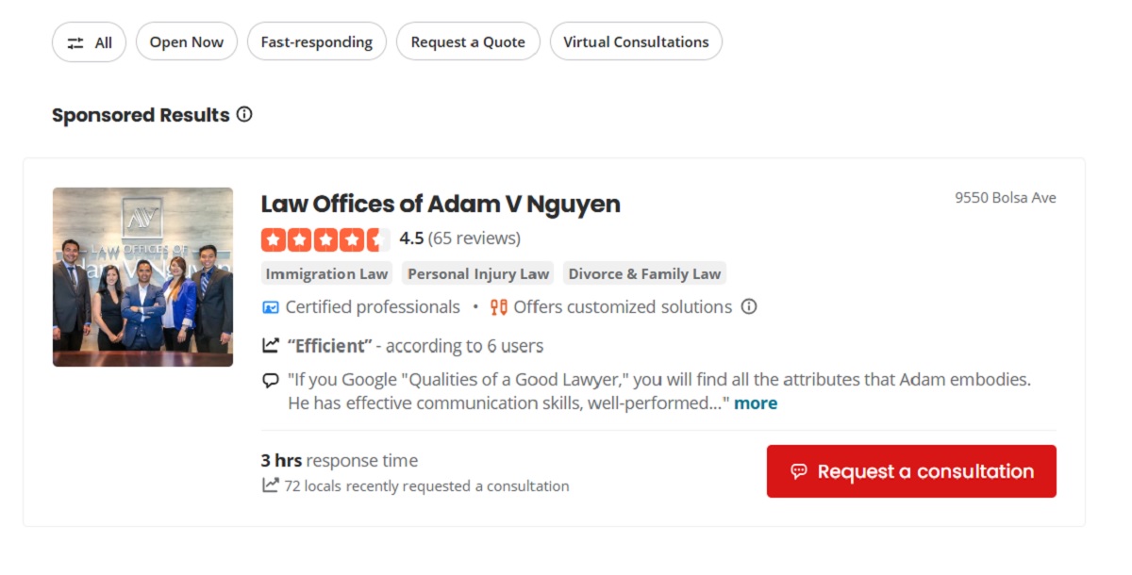
Task: Toggle the Fast-responding filter chip
Action: (x=317, y=42)
